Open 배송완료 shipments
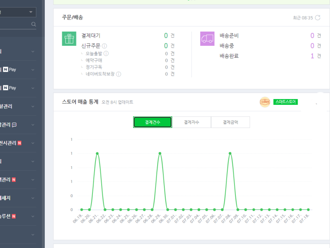 pyautogui.click(x=229, y=56)
